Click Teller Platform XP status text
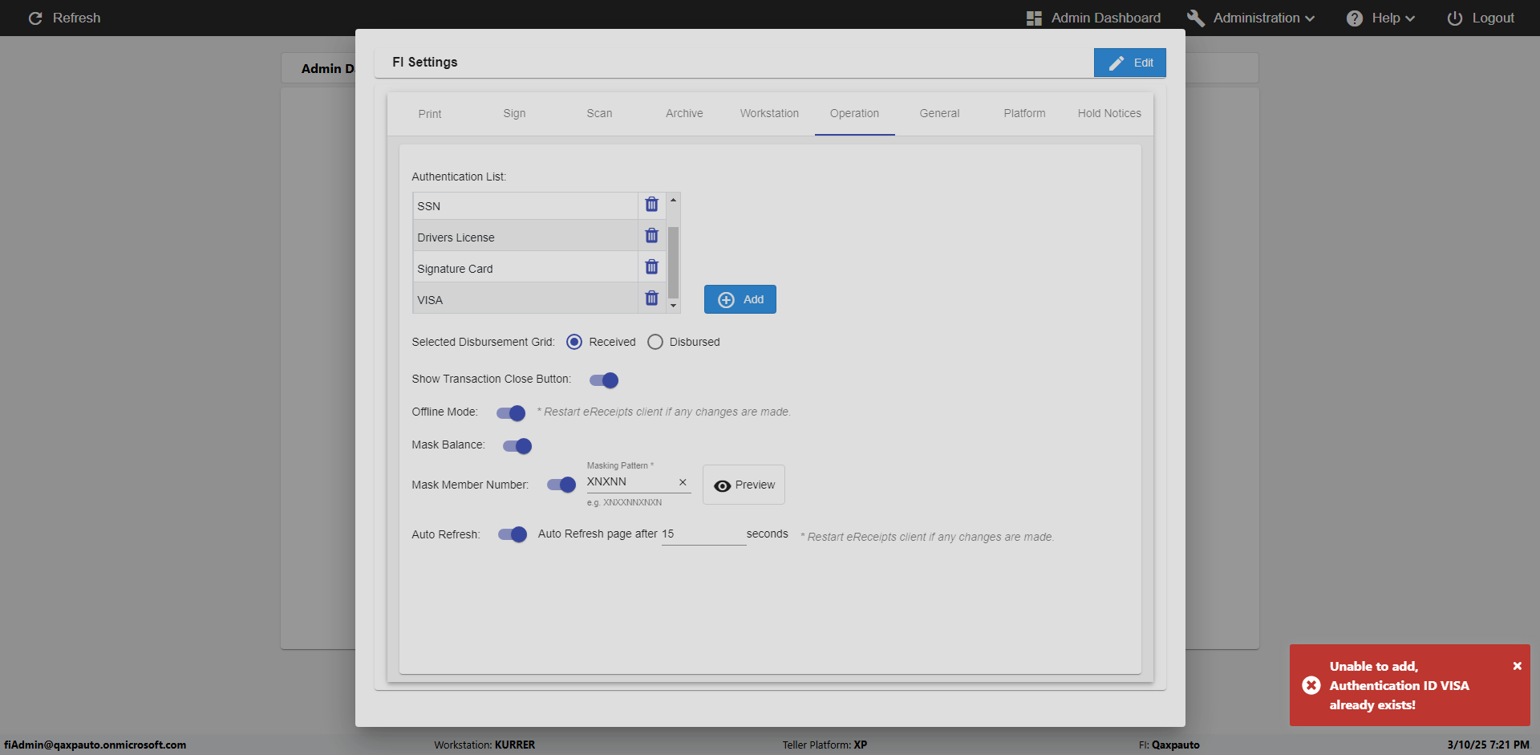 click(x=825, y=745)
